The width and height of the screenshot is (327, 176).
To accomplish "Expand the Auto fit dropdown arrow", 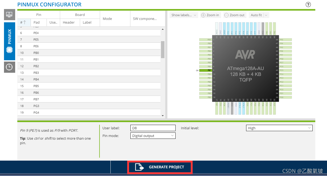I will [x=266, y=15].
